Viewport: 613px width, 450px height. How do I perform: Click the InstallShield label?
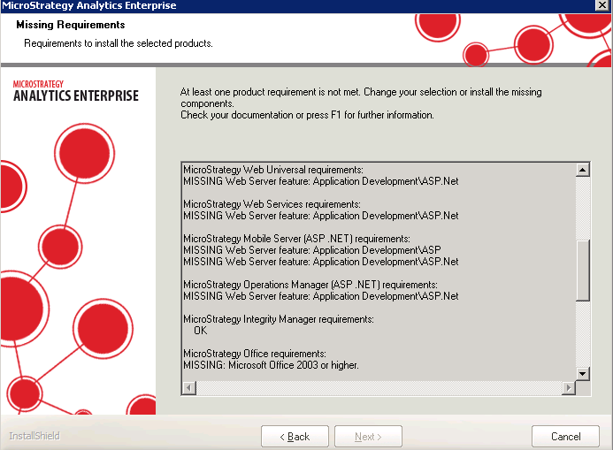(34, 436)
